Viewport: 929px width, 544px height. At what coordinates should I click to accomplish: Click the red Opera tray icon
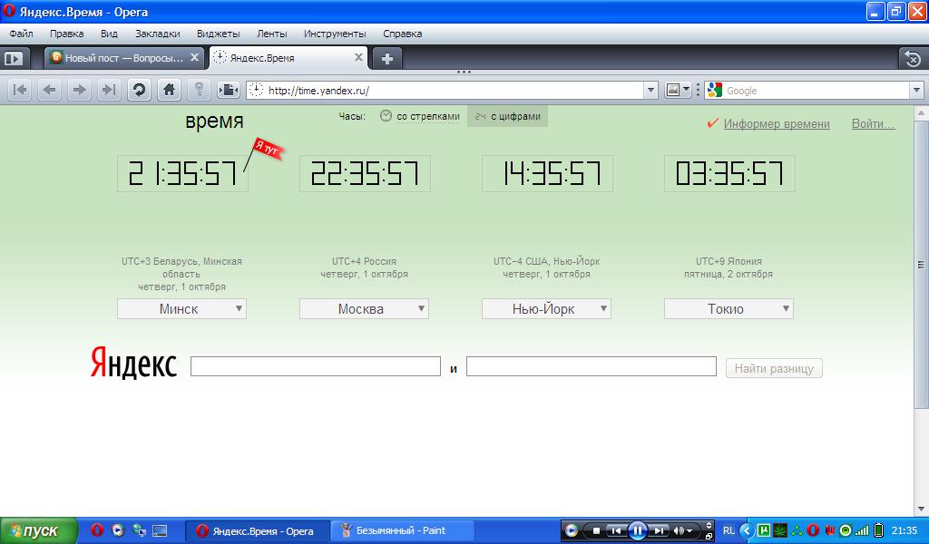[x=814, y=530]
